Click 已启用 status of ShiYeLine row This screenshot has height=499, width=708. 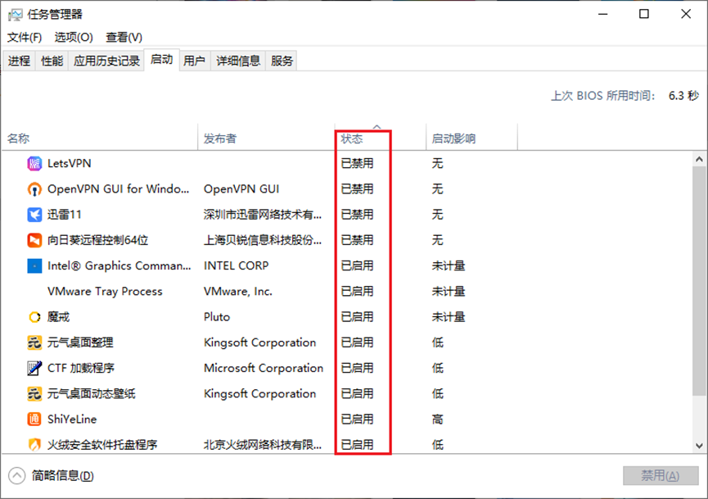357,420
